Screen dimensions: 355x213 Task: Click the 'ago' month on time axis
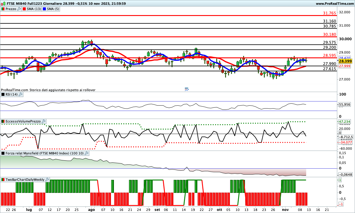point(91,209)
